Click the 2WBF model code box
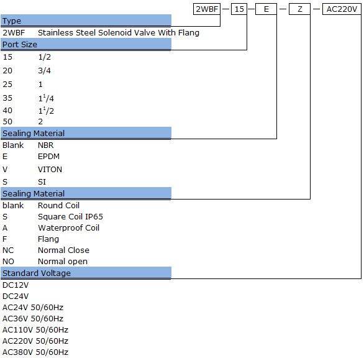Viewport: 364px width, 358px height. tap(207, 9)
